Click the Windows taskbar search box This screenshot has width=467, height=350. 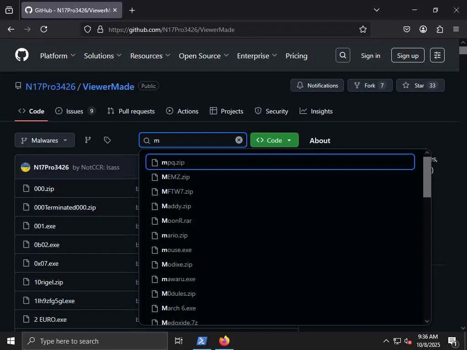(95, 341)
